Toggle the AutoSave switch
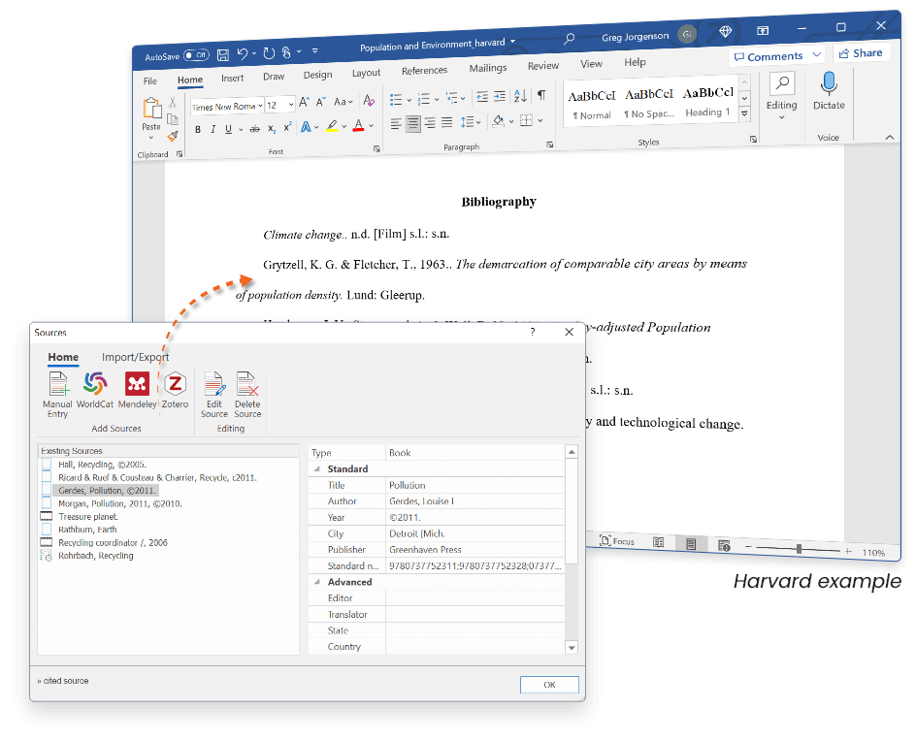 pos(196,56)
